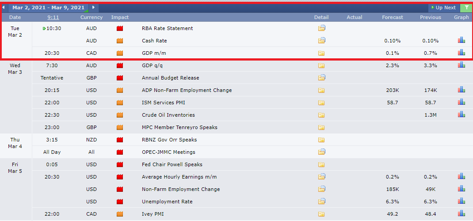Go to previous week with left arrow

(x=3, y=7)
